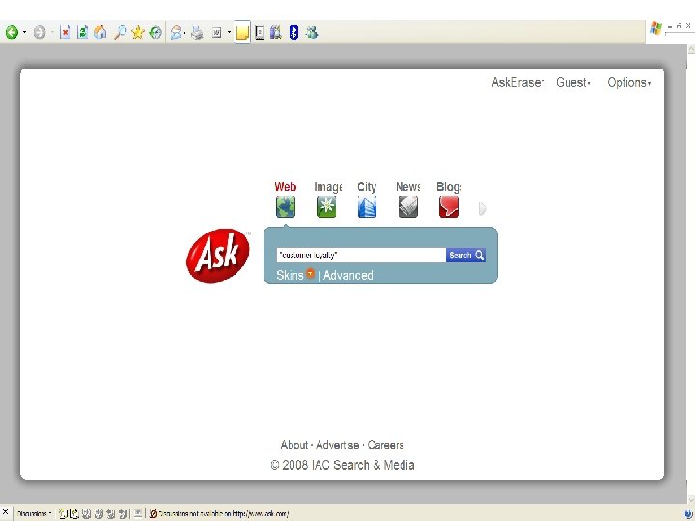695x521 pixels.
Task: Click into the Ask search input field
Action: click(361, 255)
